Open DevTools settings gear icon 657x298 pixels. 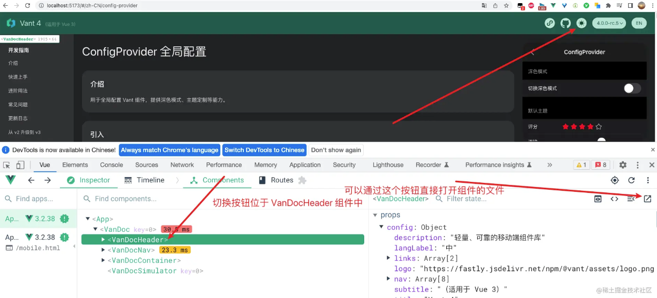click(x=623, y=165)
